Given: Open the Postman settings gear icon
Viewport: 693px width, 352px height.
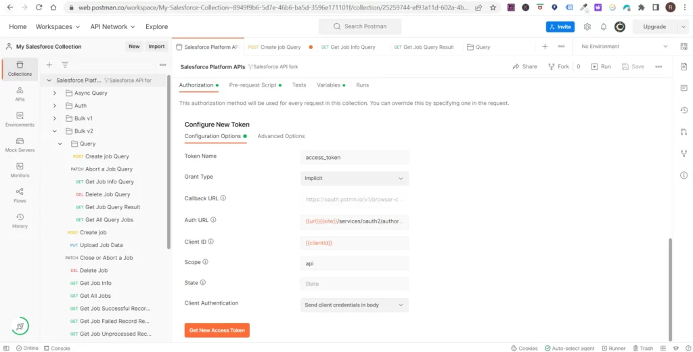Looking at the screenshot, I should (x=587, y=26).
